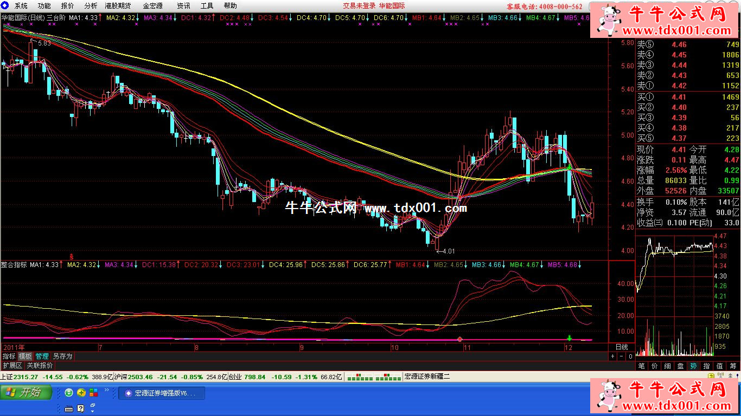The height and width of the screenshot is (416, 741).
Task: Click the 另存为 save-as button
Action: 62,356
